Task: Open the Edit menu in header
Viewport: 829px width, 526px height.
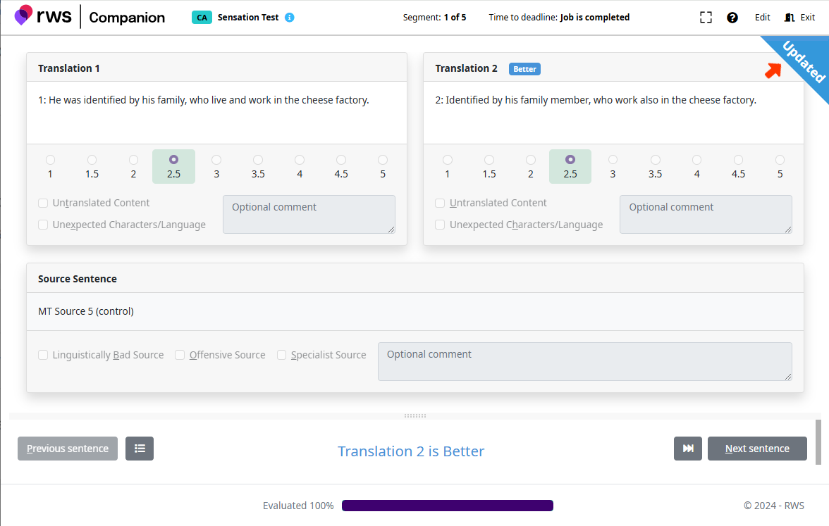Action: (x=763, y=18)
